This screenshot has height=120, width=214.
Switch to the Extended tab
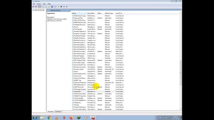(50, 112)
